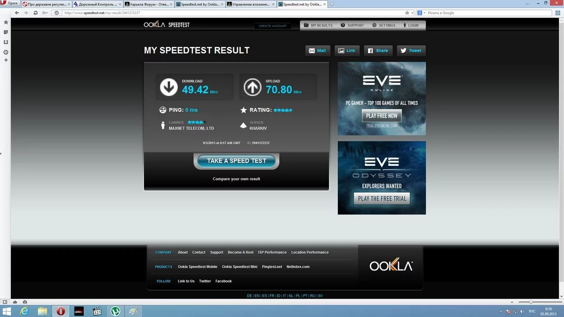Click the footer Facebook link
Screen dimensions: 564x317
coord(224,281)
